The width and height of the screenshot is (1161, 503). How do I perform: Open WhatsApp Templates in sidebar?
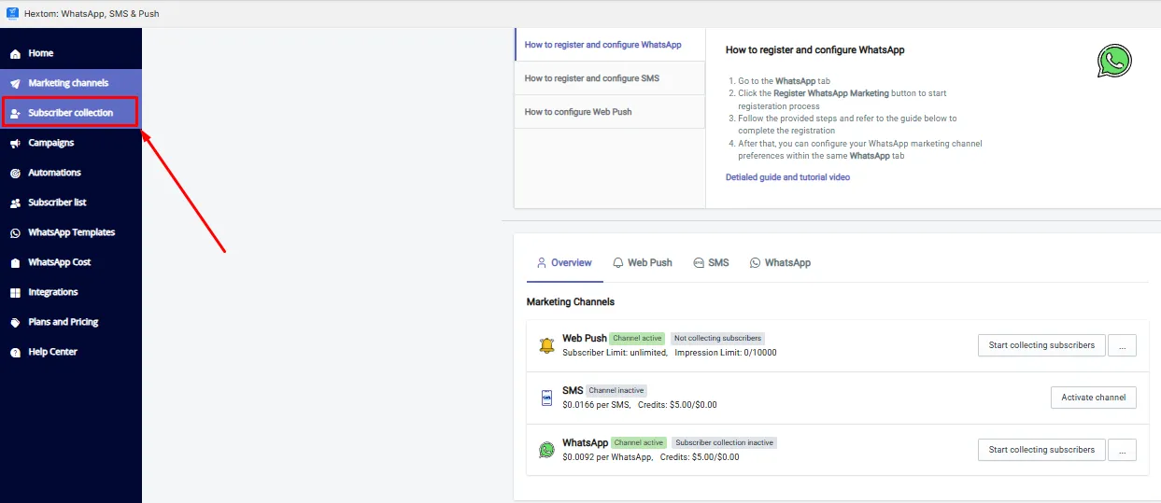pos(71,232)
